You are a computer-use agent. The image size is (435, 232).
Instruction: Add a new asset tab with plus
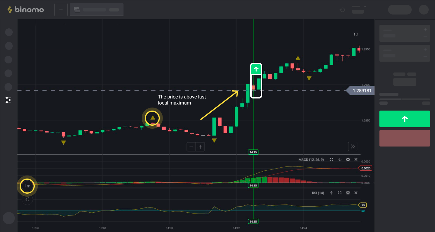point(61,10)
